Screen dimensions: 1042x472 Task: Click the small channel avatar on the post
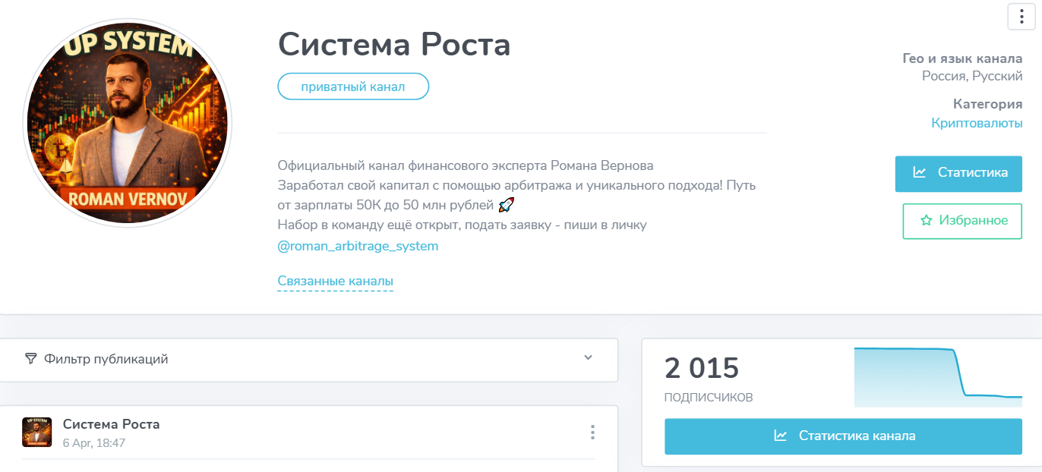(x=36, y=432)
